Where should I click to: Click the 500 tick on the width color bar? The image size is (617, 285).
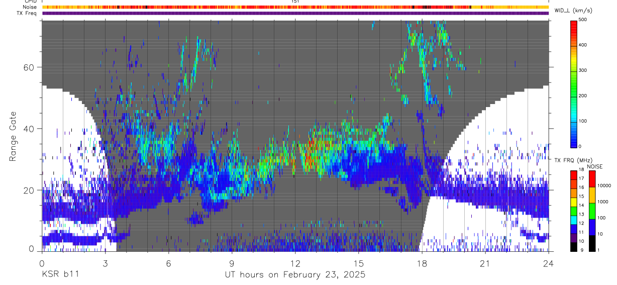584,20
